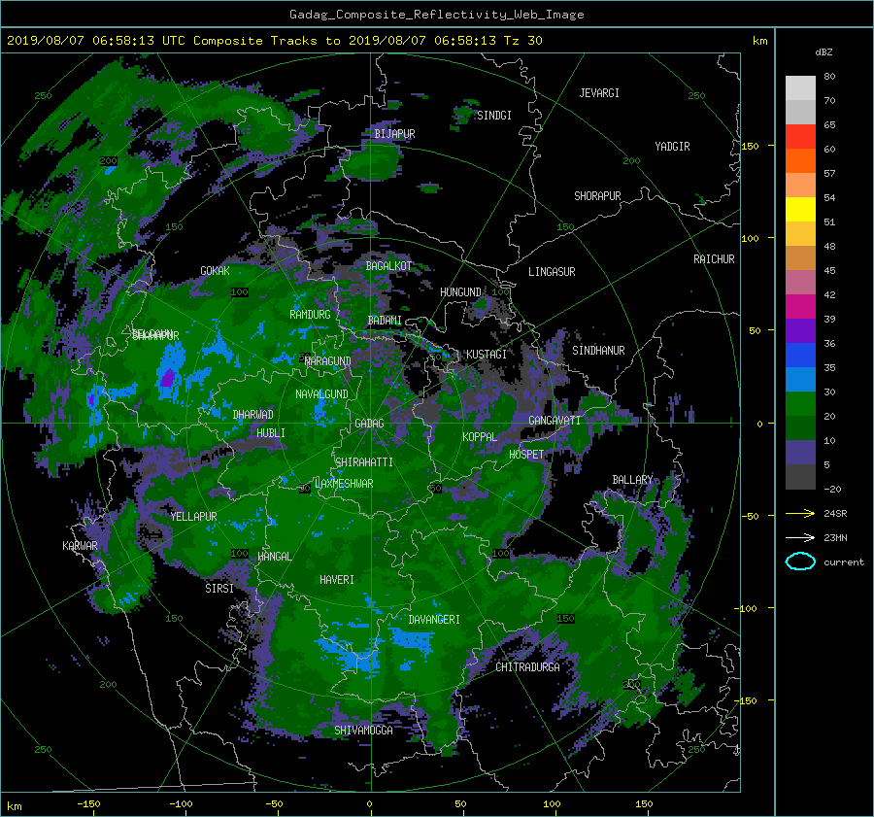Click the YELLAPUR city label

point(193,517)
